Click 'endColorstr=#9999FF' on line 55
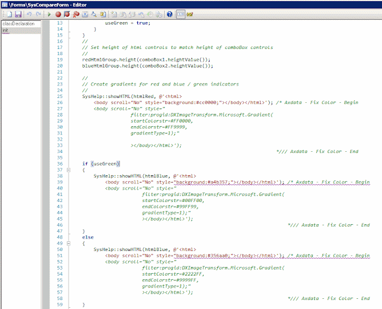The width and height of the screenshot is (382, 309). pos(170,280)
